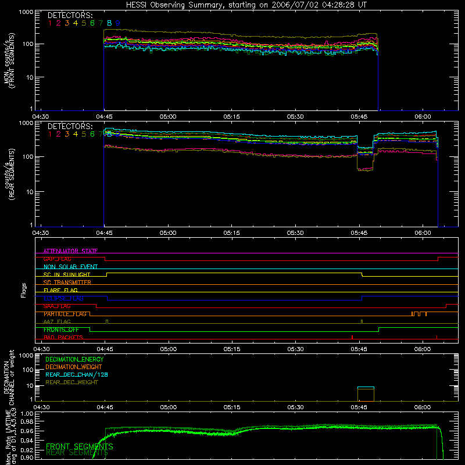Select red detector 1 in front segments legend
Screen dimensions: 465x465
(50, 23)
